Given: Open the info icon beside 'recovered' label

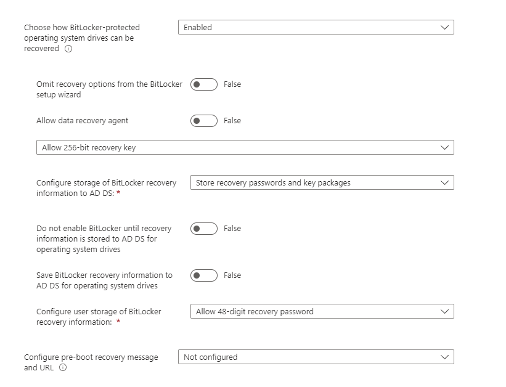Looking at the screenshot, I should click(68, 49).
